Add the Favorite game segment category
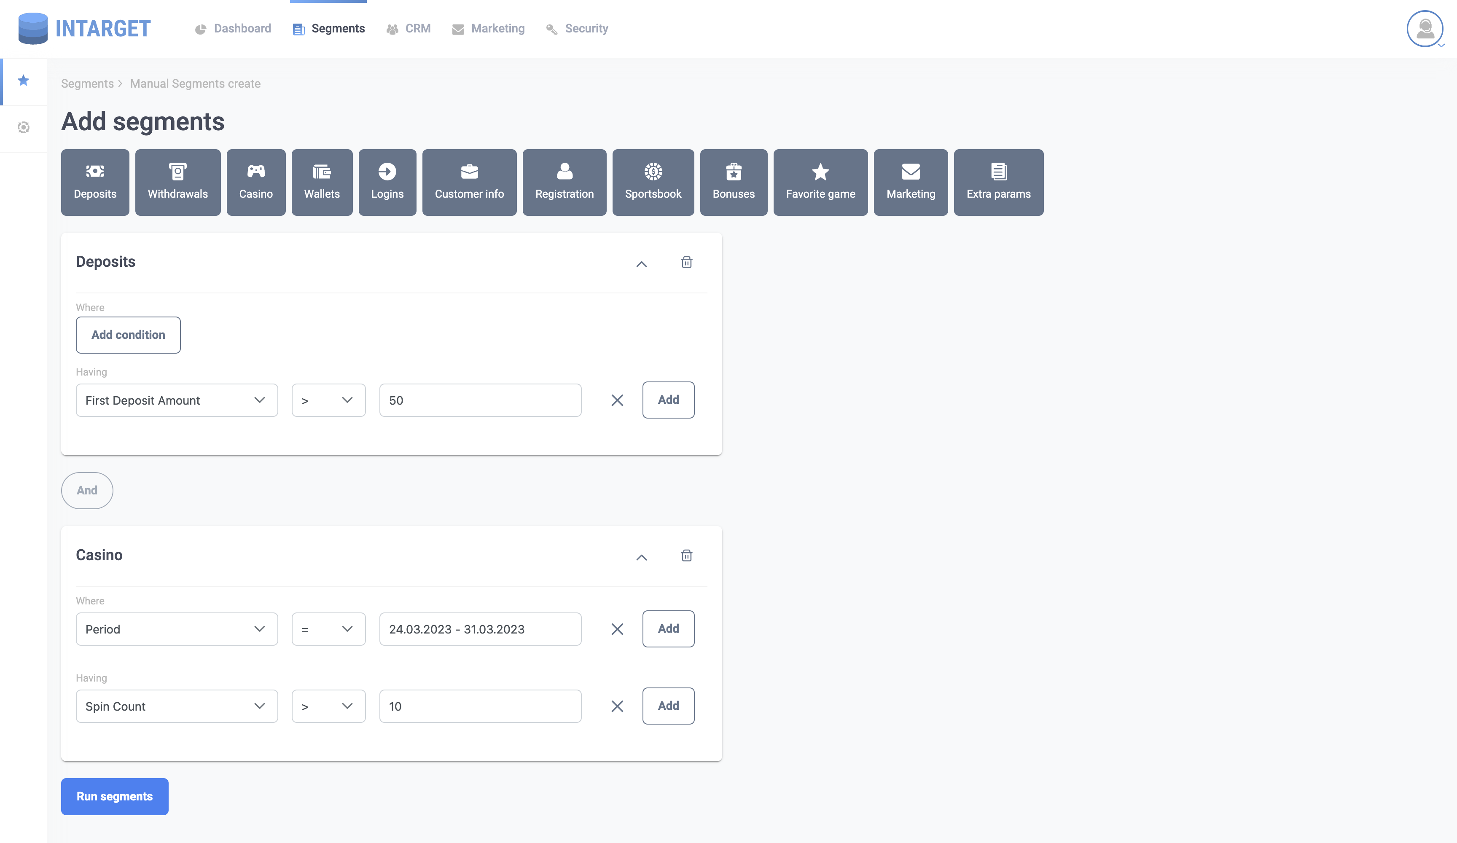1457x843 pixels. 820,182
